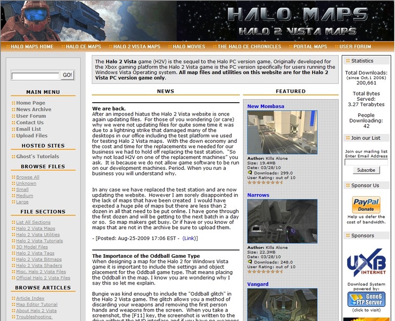The width and height of the screenshot is (395, 321).
Task: Open the Map Editor Tutorial article
Action: (x=37, y=305)
